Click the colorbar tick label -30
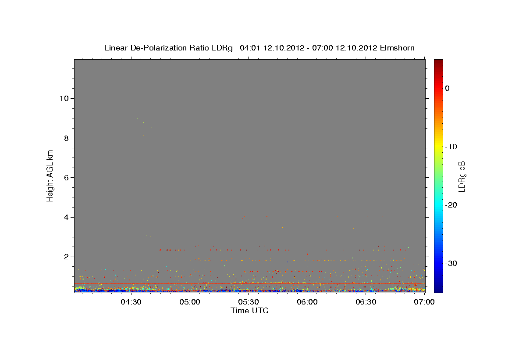The width and height of the screenshot is (526, 351). [451, 263]
